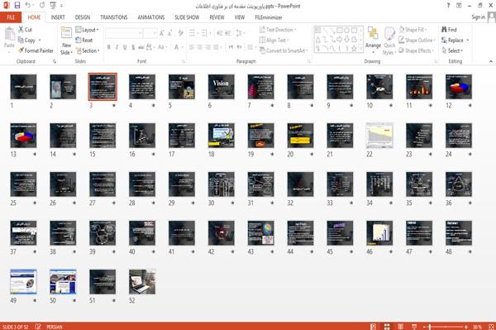Click the Slide Show icon in status bar
The width and height of the screenshot is (496, 330).
(414, 327)
